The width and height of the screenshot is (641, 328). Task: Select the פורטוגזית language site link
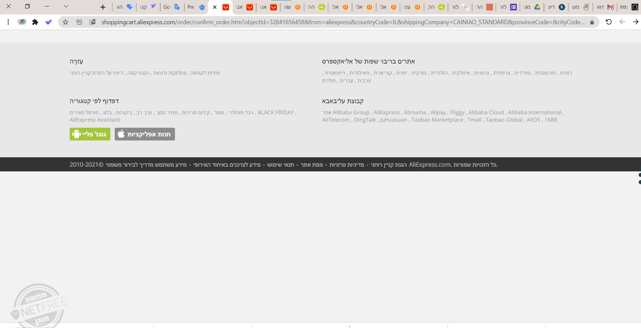(545, 73)
